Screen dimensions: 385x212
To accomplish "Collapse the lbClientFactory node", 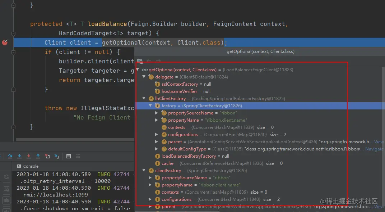I will (144, 98).
